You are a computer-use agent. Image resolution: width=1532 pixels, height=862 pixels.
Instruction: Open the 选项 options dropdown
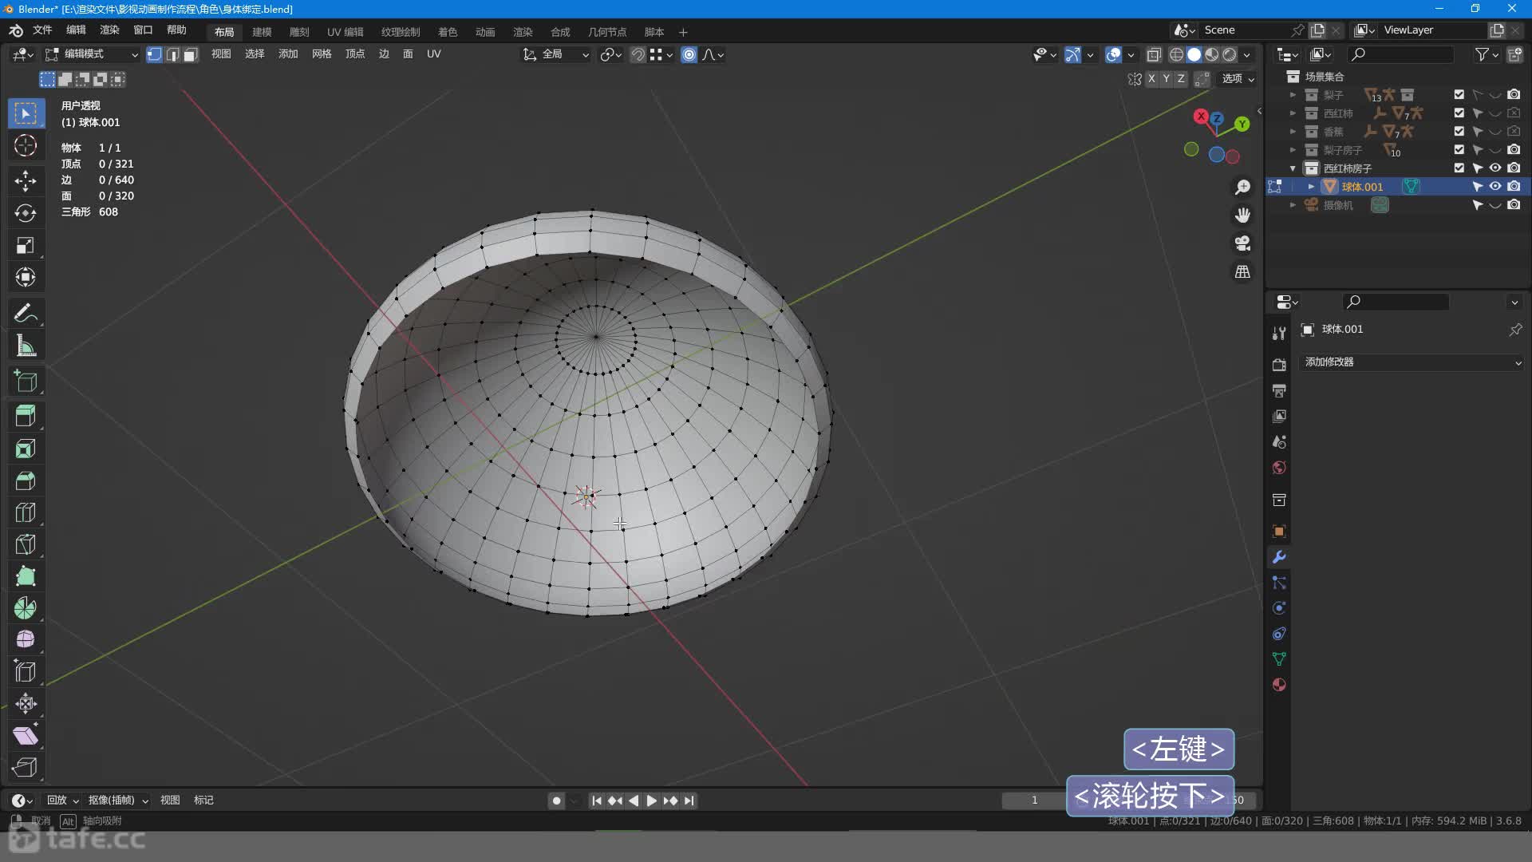(x=1238, y=78)
